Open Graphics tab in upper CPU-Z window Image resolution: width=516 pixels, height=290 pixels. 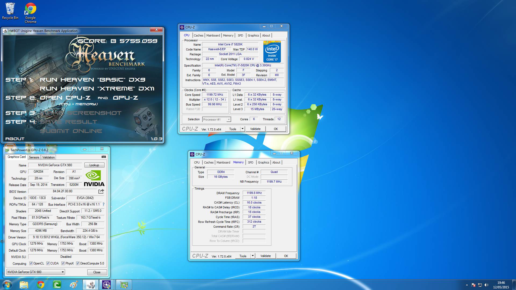253,35
